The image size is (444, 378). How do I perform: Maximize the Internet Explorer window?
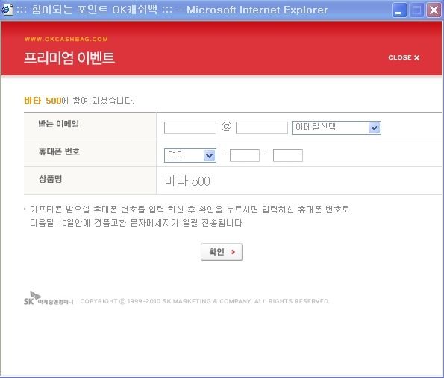417,10
